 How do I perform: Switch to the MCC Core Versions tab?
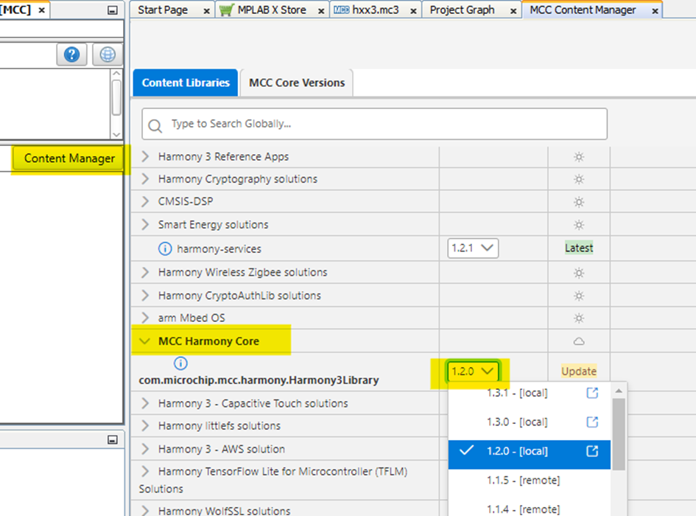(296, 83)
